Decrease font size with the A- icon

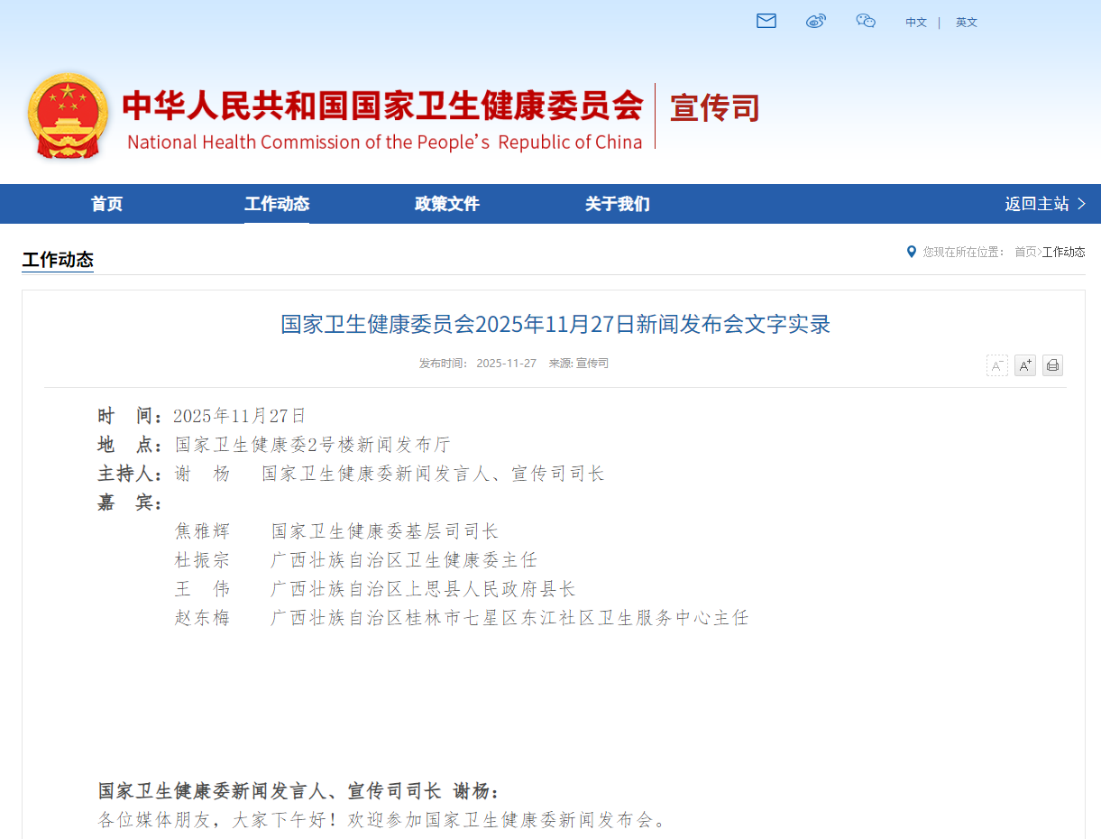coord(996,364)
